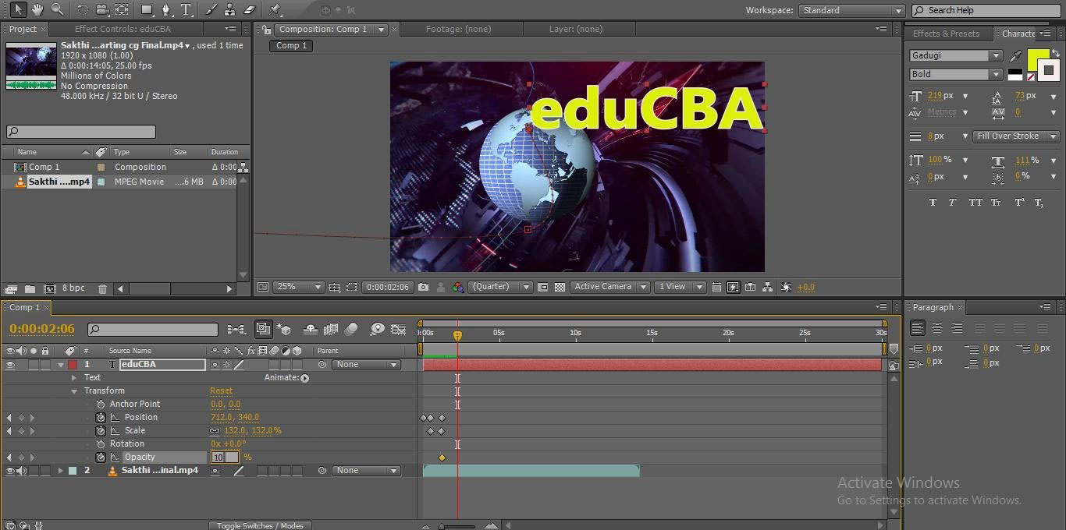
Task: Select the Hand tool in the toolbar
Action: pyautogui.click(x=37, y=9)
